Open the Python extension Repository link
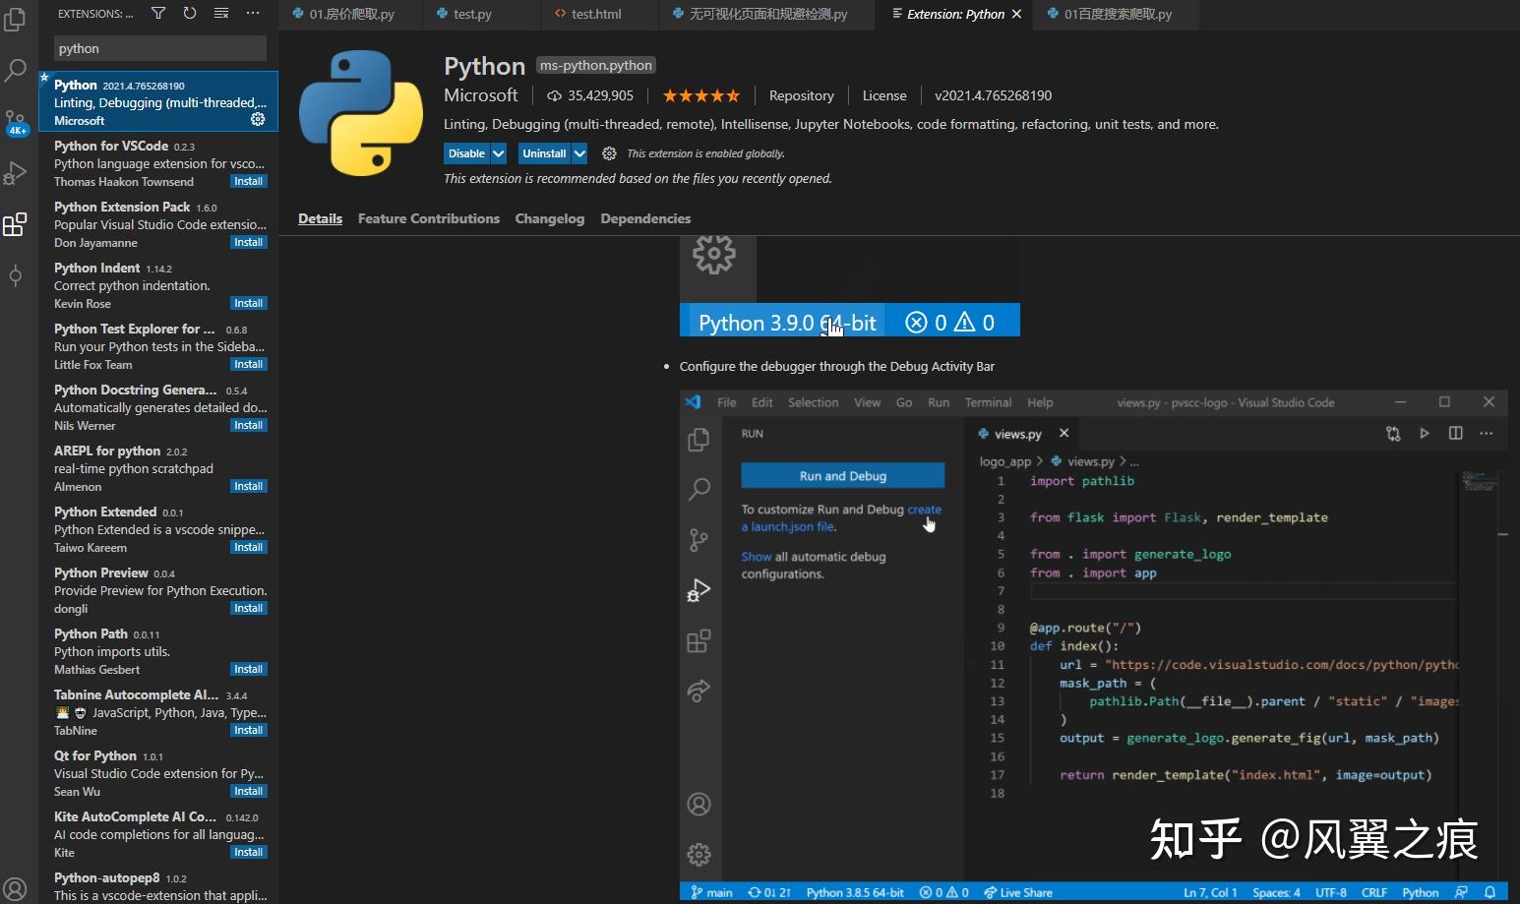1520x904 pixels. tap(801, 95)
